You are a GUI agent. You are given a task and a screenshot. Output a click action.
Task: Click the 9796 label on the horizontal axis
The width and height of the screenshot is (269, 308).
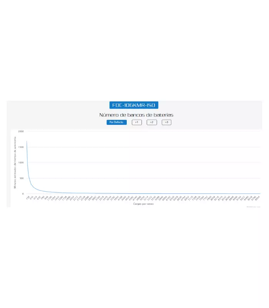pos(254,198)
